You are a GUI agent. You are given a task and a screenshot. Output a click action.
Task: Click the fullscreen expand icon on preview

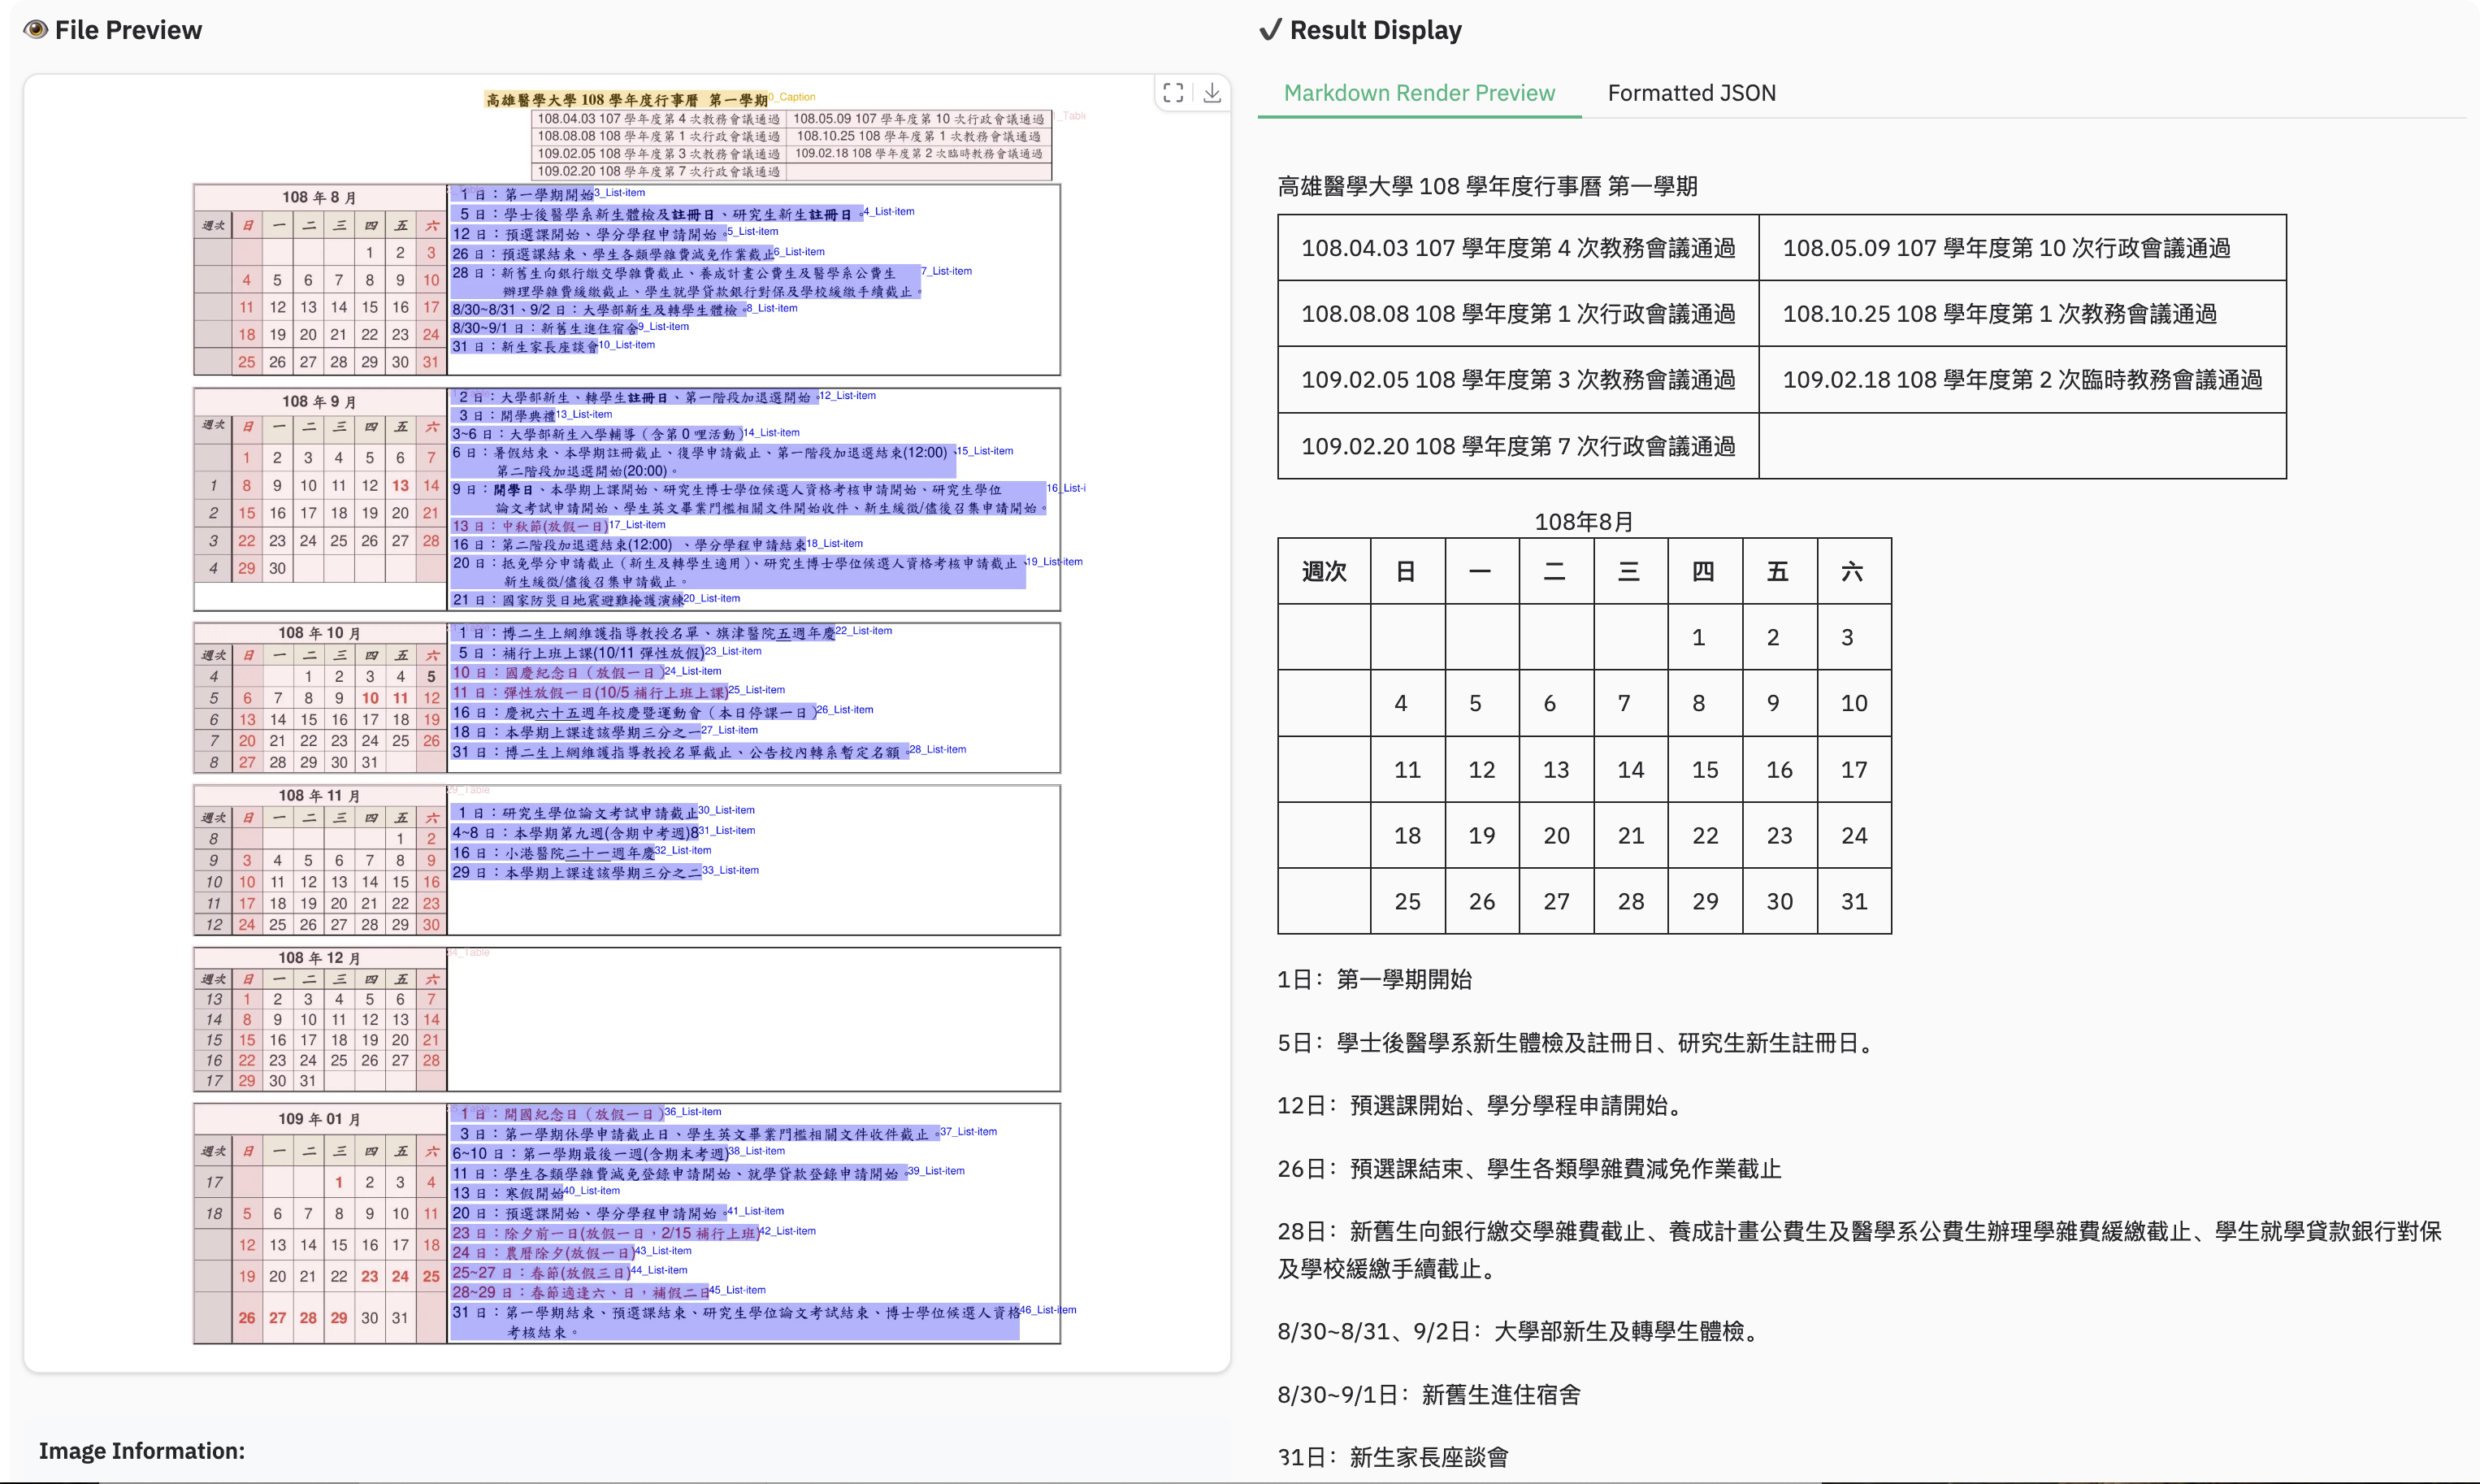pos(1173,93)
